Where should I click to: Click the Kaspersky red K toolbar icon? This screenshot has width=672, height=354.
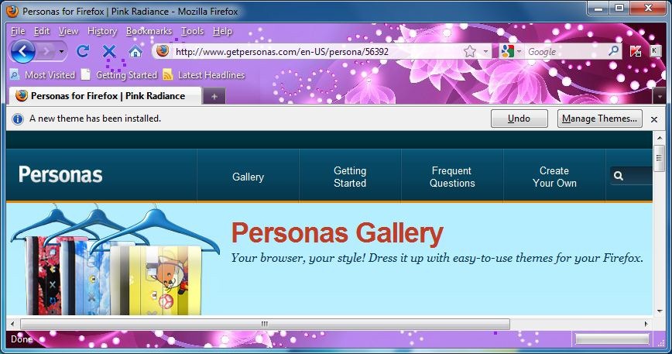click(636, 51)
